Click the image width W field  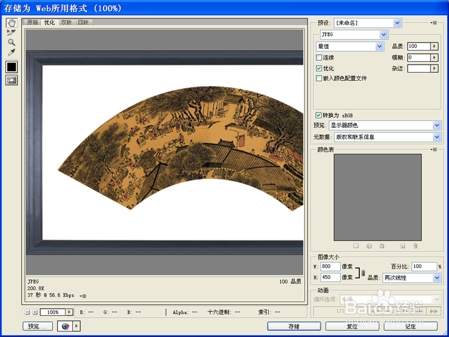[x=330, y=266]
